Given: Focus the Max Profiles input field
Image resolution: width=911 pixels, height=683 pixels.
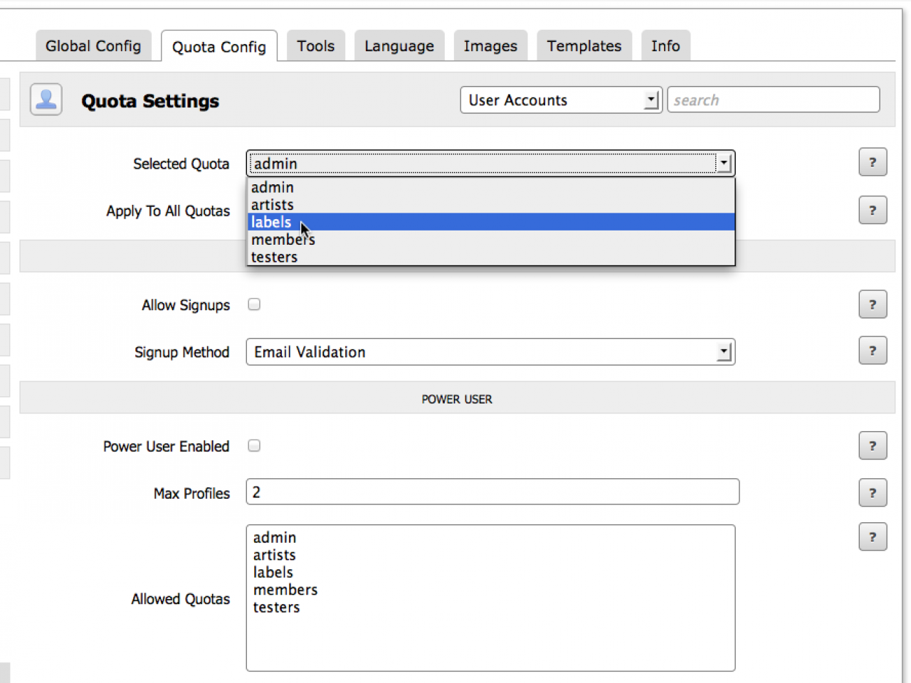Looking at the screenshot, I should pyautogui.click(x=493, y=492).
